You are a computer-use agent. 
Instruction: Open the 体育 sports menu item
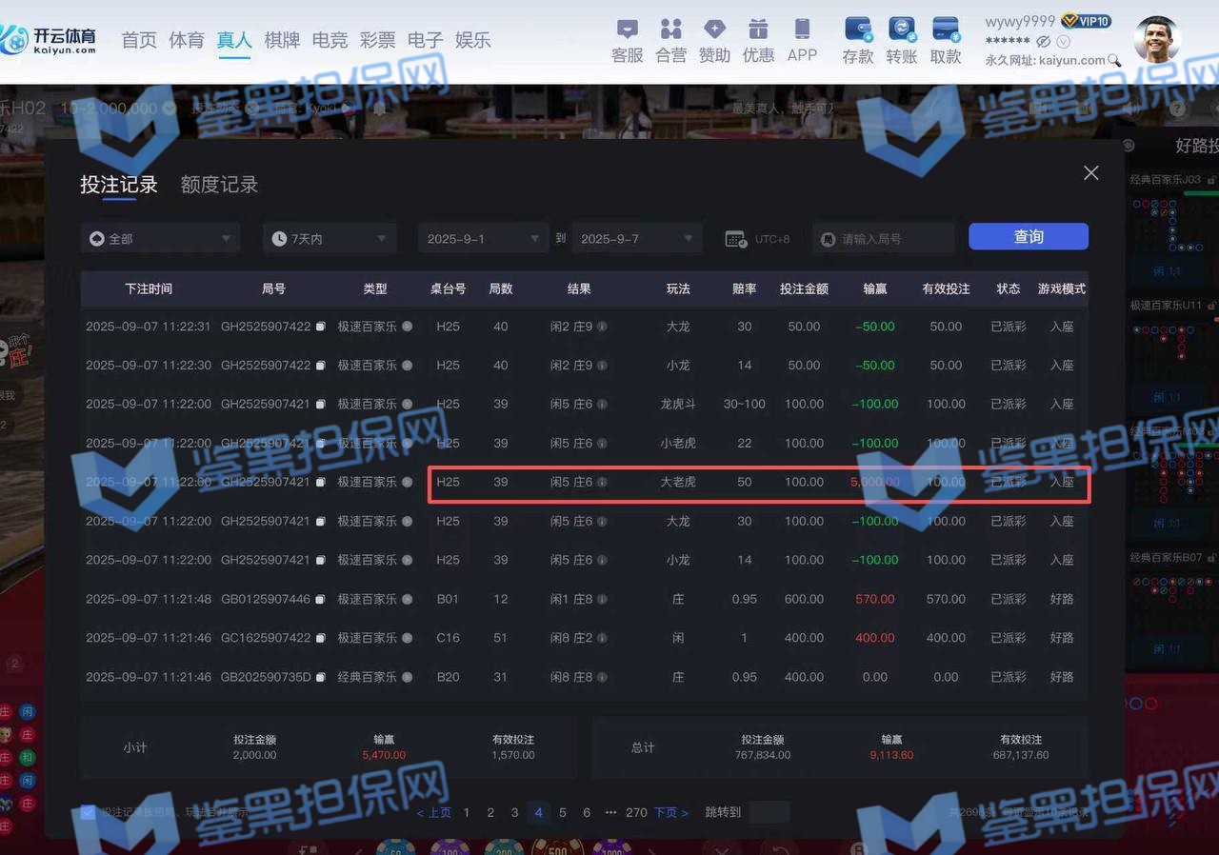187,40
